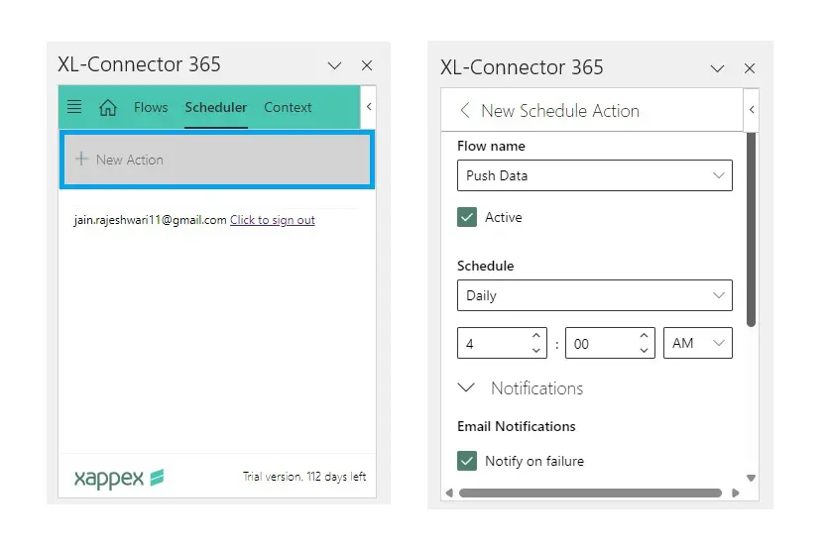Click the minutes input field showing 00
The height and width of the screenshot is (549, 828).
[x=600, y=344]
